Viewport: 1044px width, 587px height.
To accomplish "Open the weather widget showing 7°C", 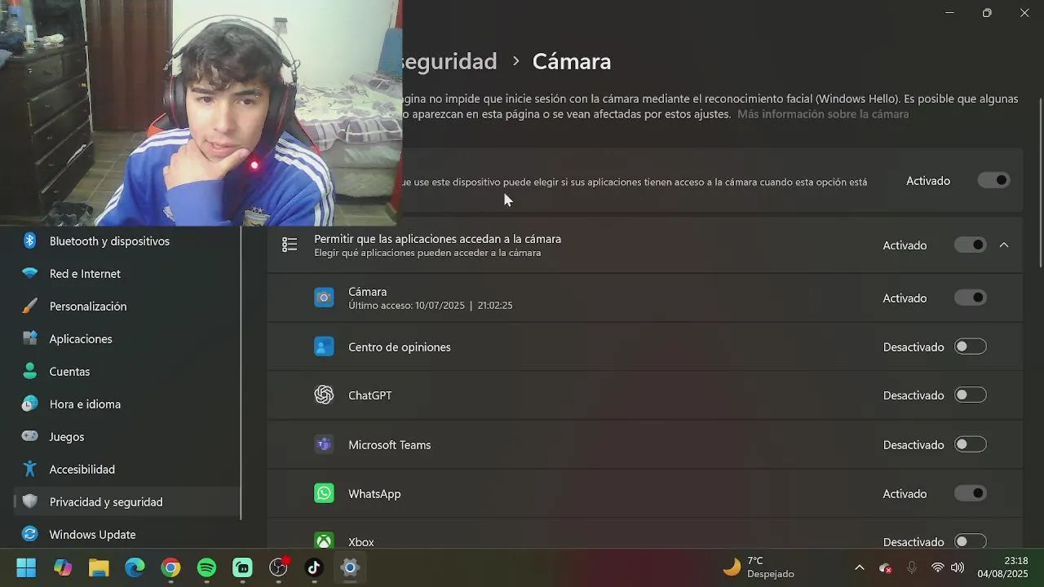I will click(x=759, y=567).
